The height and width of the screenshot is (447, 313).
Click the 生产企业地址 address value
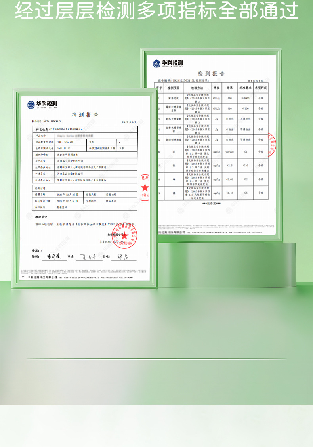coord(81,167)
